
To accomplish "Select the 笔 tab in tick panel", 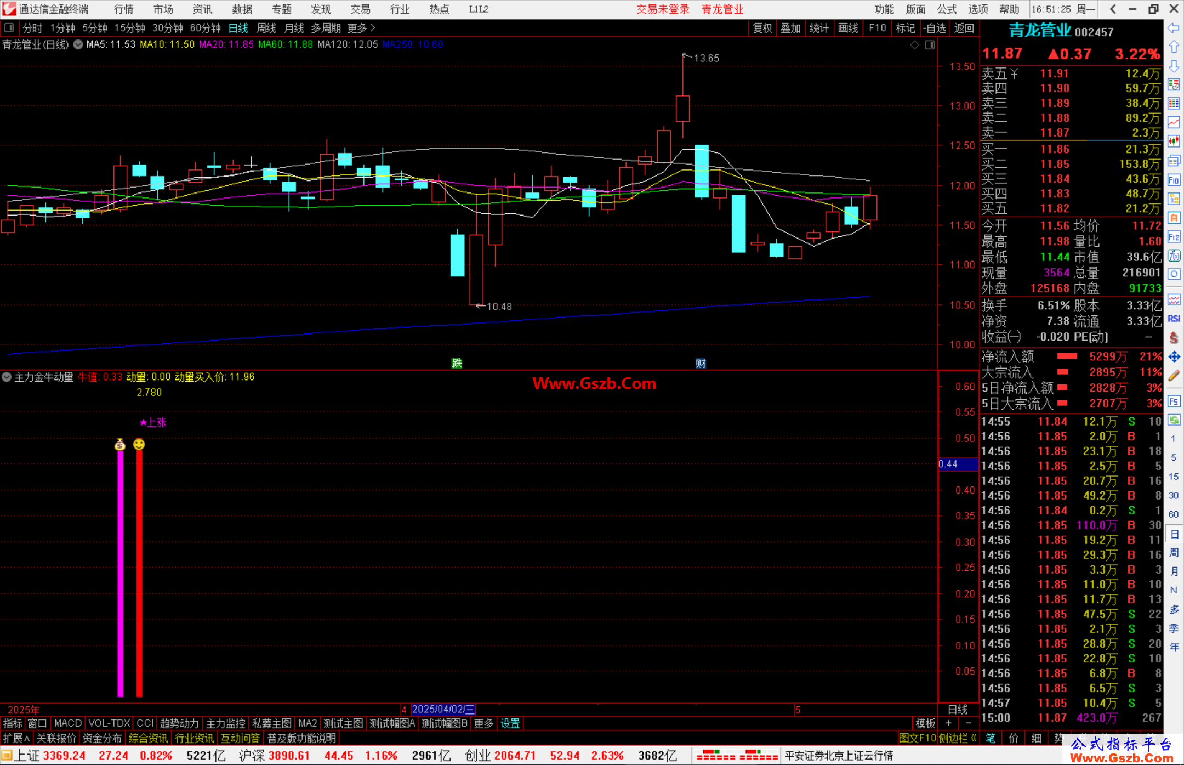I will [x=991, y=738].
